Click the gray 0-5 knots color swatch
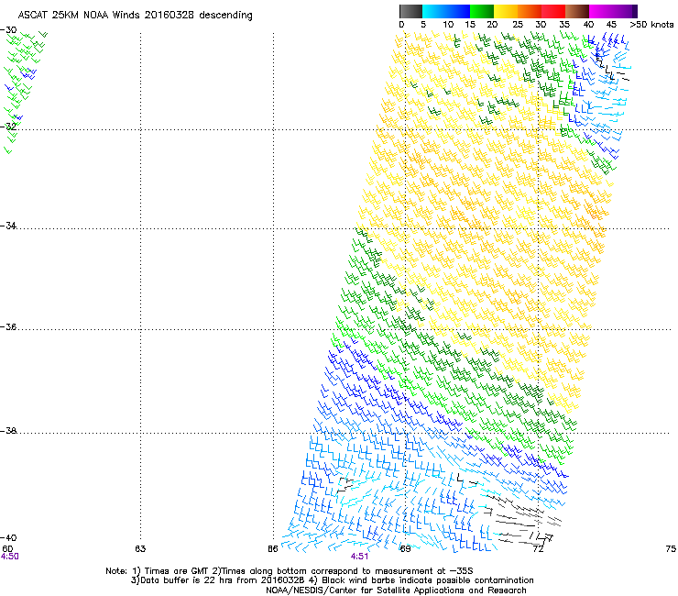 pyautogui.click(x=410, y=11)
